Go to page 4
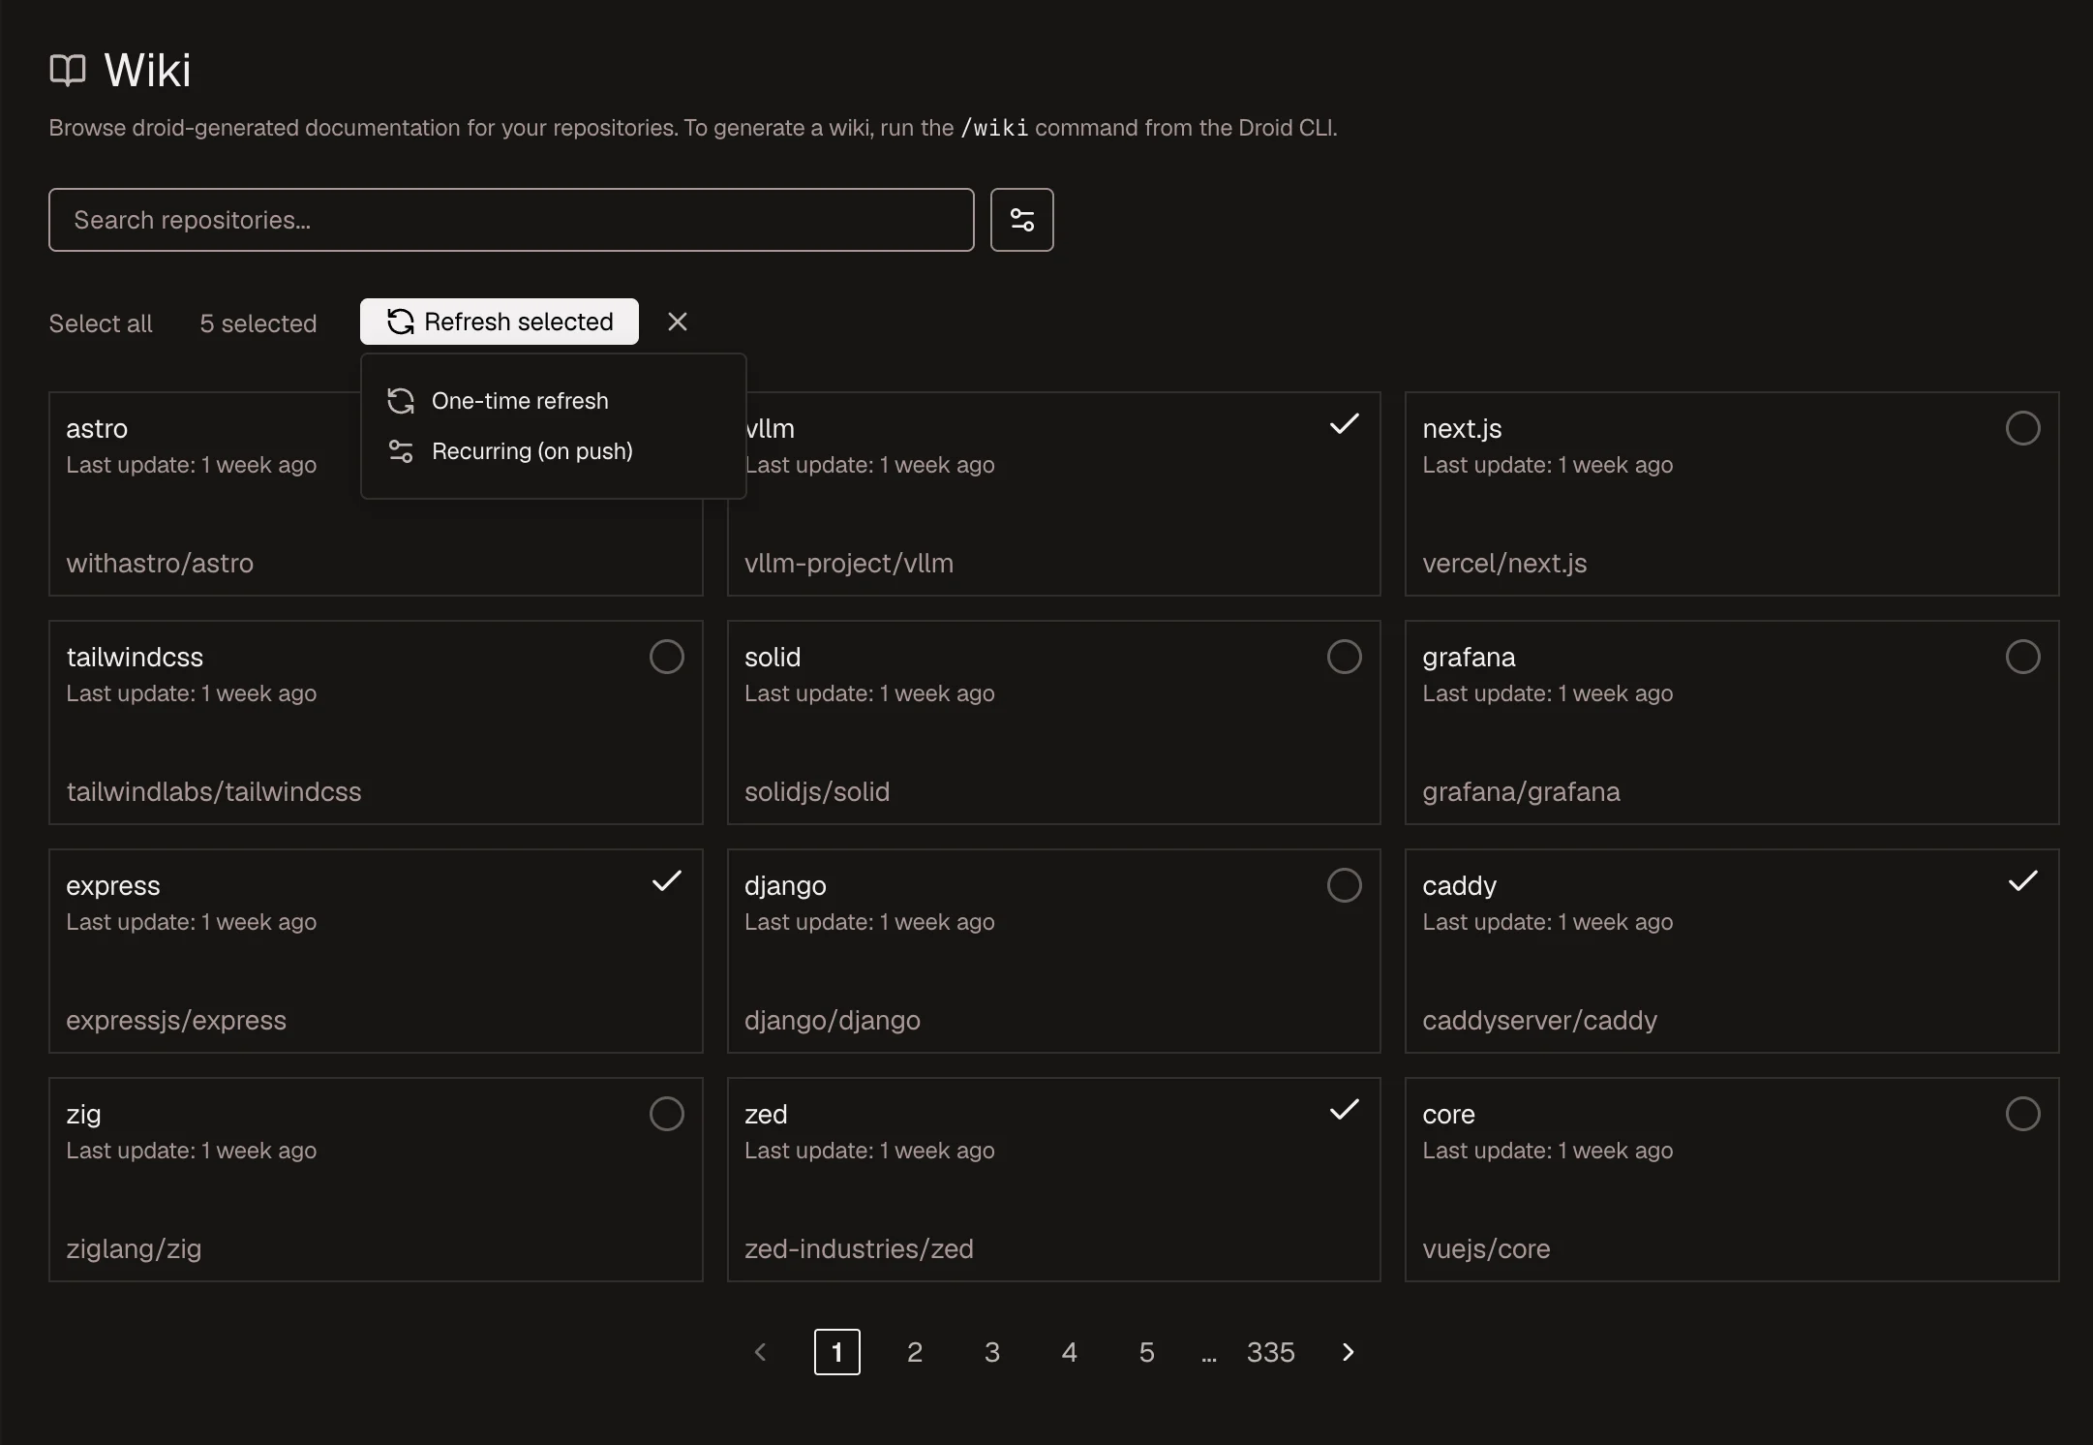2093x1445 pixels. point(1069,1352)
